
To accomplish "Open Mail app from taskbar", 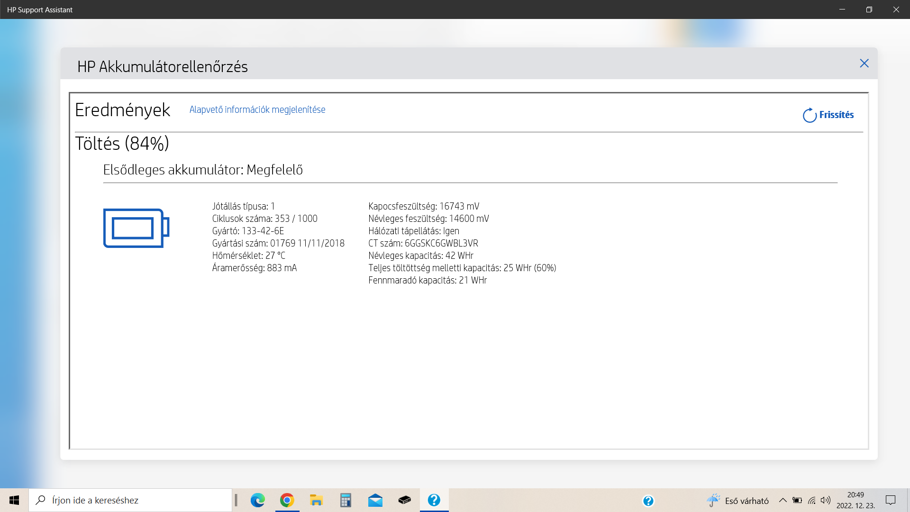I will [x=375, y=500].
